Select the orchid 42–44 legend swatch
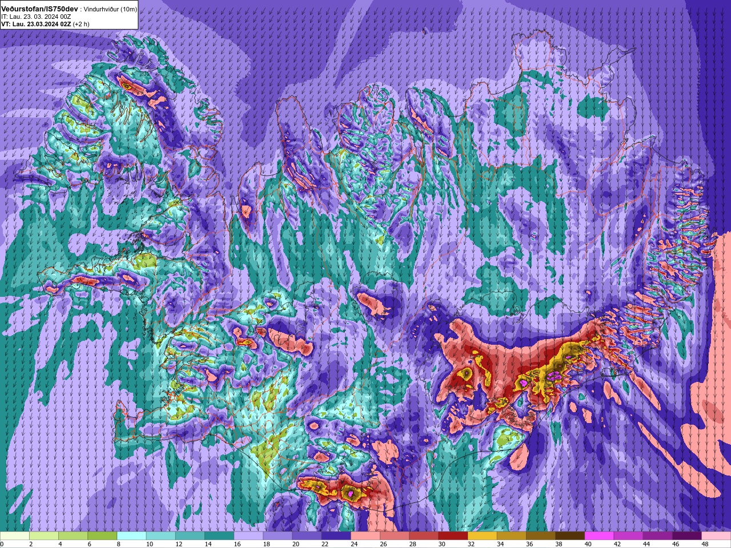The height and width of the screenshot is (548, 731). [629, 536]
